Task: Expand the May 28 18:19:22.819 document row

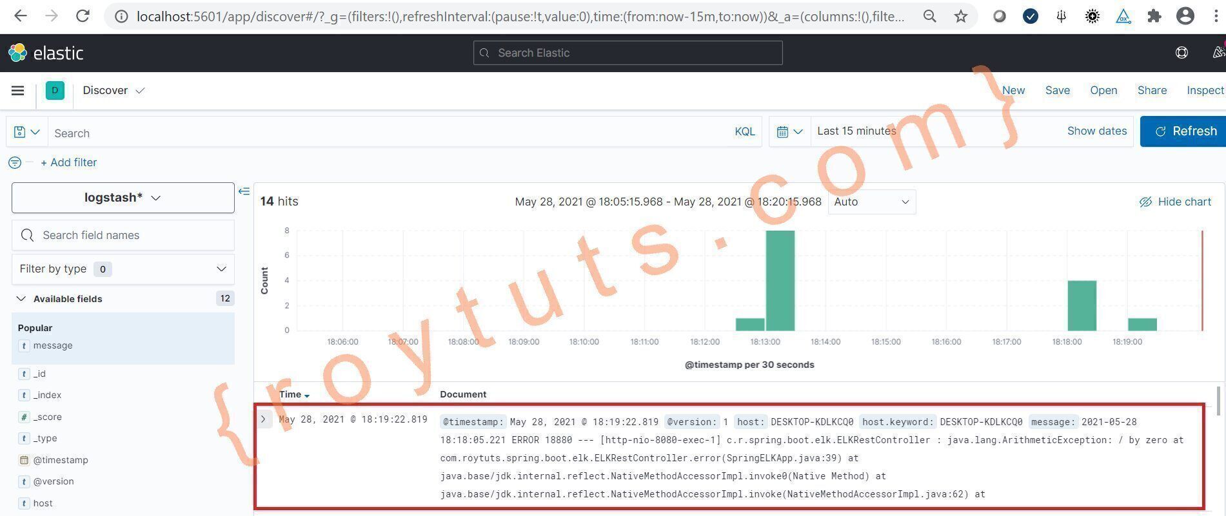Action: point(263,419)
